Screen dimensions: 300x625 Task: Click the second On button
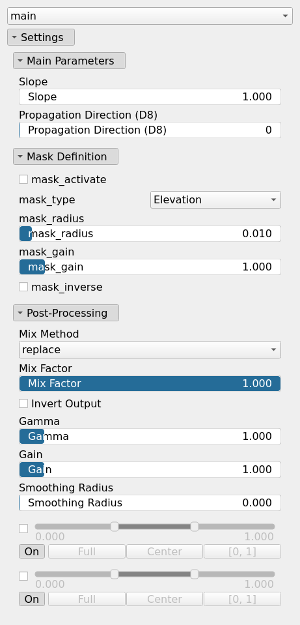(x=32, y=599)
